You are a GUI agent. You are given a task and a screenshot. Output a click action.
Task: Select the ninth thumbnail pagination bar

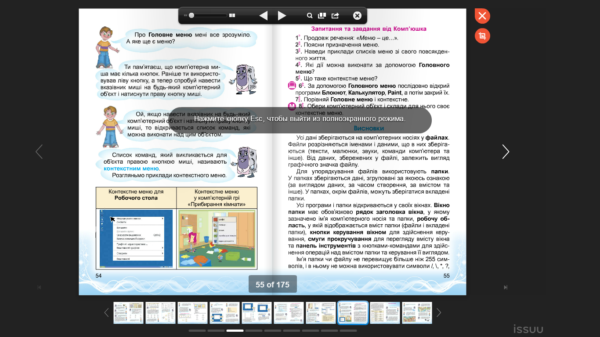pyautogui.click(x=348, y=330)
